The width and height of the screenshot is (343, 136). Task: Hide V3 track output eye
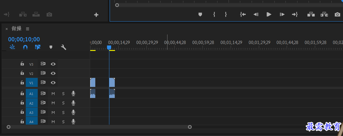click(x=53, y=64)
